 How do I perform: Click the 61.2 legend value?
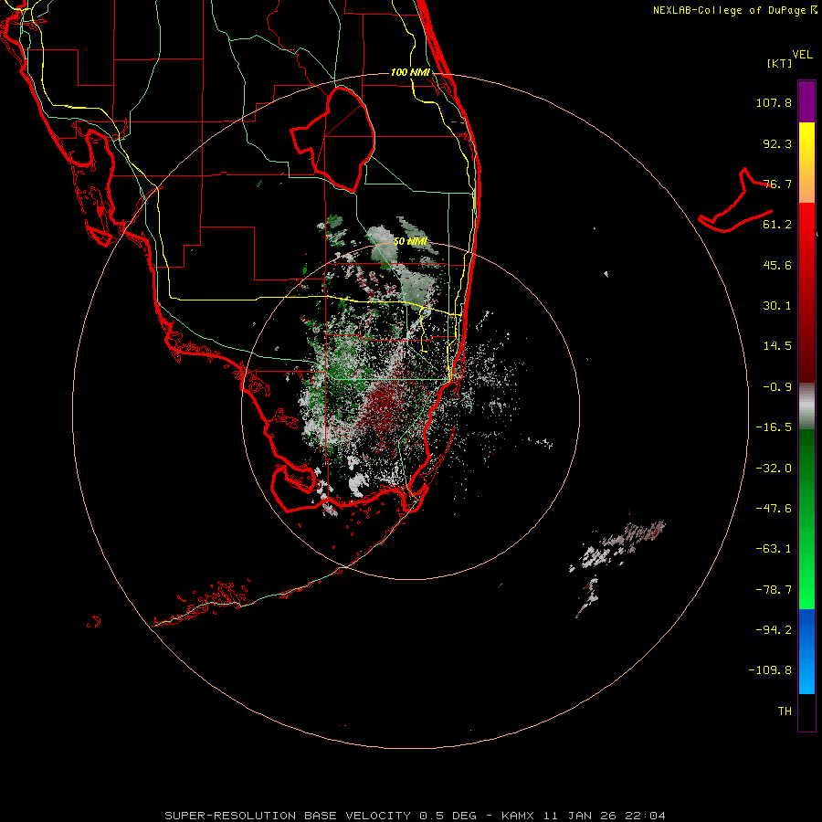pyautogui.click(x=777, y=225)
